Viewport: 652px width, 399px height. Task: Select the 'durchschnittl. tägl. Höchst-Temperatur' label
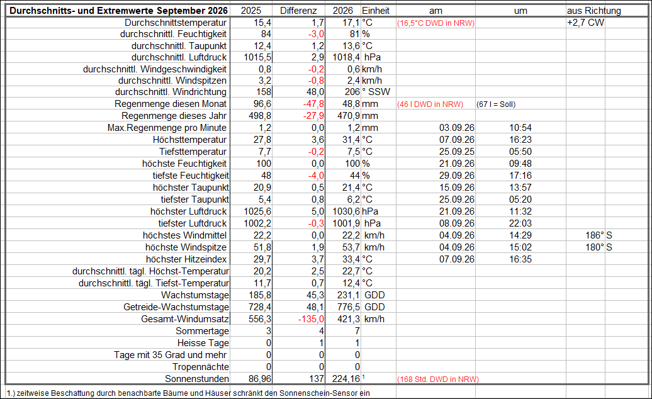click(150, 271)
